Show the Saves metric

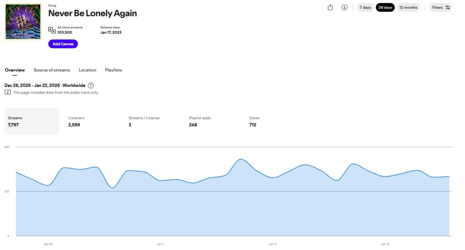click(x=254, y=121)
